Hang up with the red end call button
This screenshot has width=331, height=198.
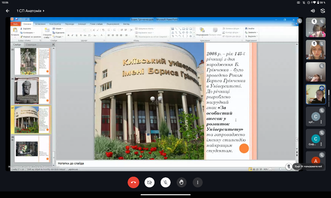point(133,182)
